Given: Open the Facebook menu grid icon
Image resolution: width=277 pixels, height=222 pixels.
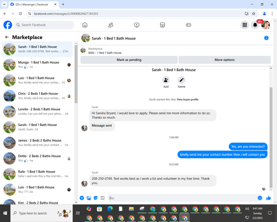Looking at the screenshot, I should (x=245, y=25).
